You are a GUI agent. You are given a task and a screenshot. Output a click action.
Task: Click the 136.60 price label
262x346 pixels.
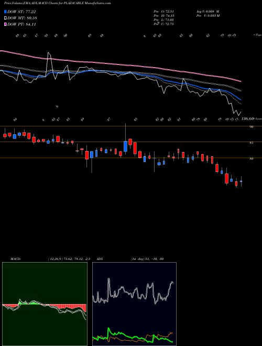click(x=248, y=119)
